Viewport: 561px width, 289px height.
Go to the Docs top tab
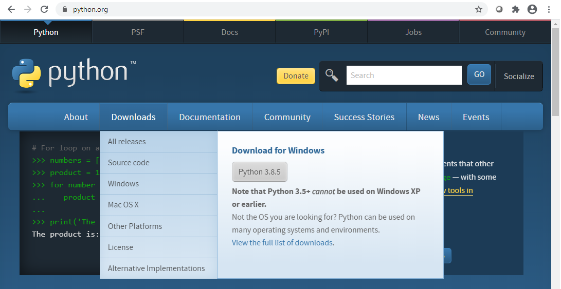point(229,32)
